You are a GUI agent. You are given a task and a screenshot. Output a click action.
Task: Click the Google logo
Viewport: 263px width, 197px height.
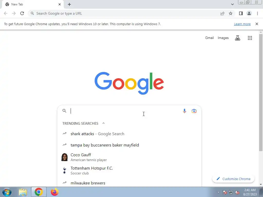pos(129,83)
